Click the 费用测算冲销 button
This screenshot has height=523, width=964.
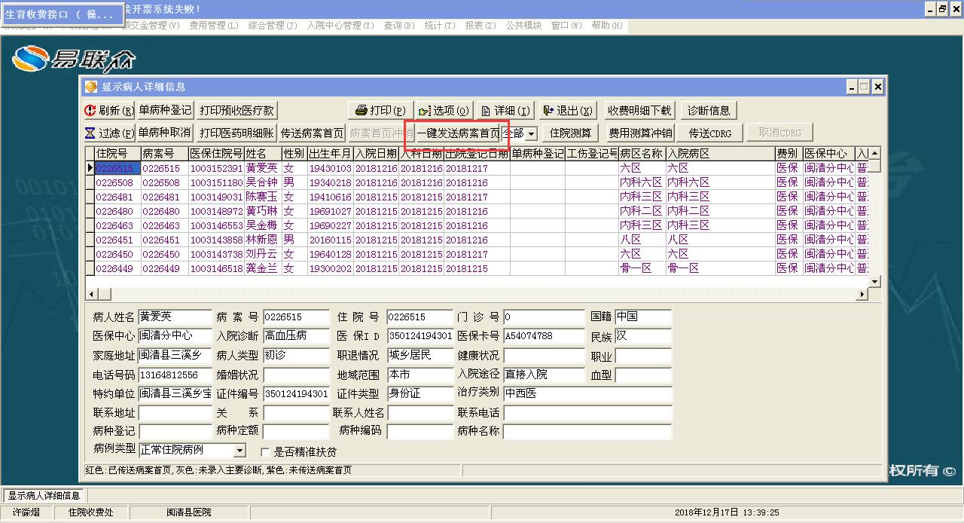point(640,133)
